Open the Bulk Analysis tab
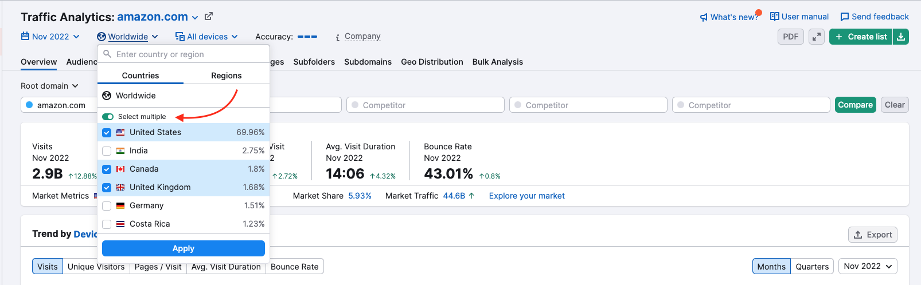The height and width of the screenshot is (285, 921). pyautogui.click(x=498, y=62)
